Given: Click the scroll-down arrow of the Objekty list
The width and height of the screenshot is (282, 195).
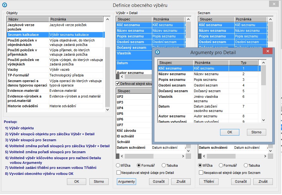Looking at the screenshot, I should coord(108,110).
